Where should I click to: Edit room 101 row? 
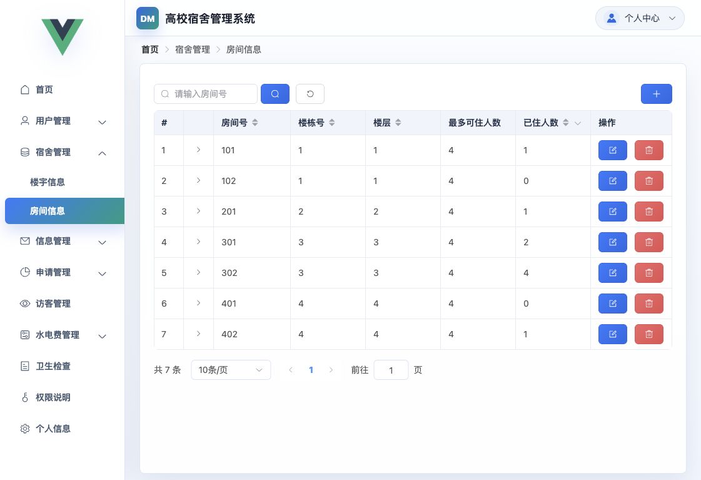pos(612,150)
